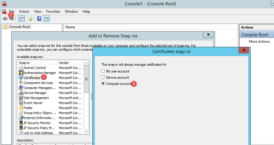Click the Back arrow in the toolbar
274x145 pixels.
click(x=5, y=19)
